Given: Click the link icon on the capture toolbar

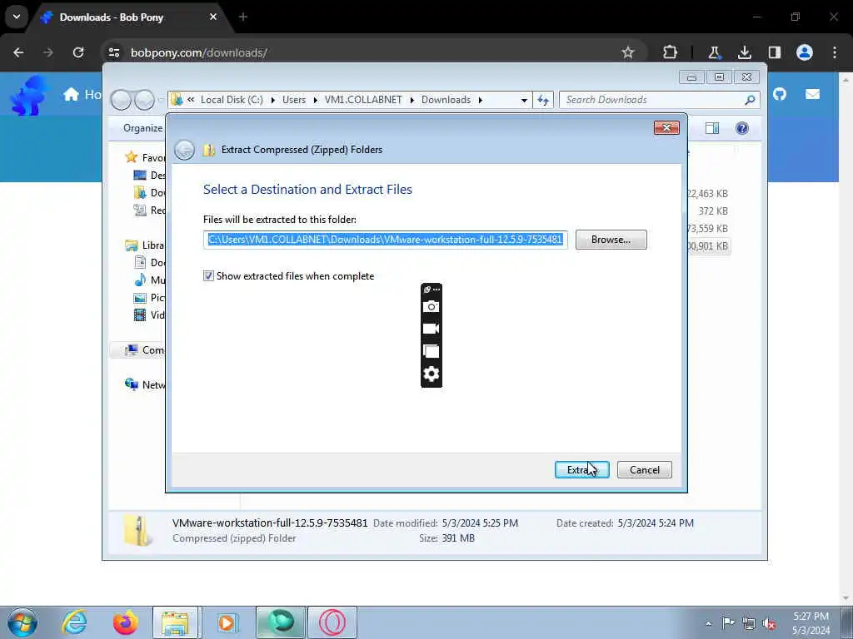Looking at the screenshot, I should click(427, 290).
